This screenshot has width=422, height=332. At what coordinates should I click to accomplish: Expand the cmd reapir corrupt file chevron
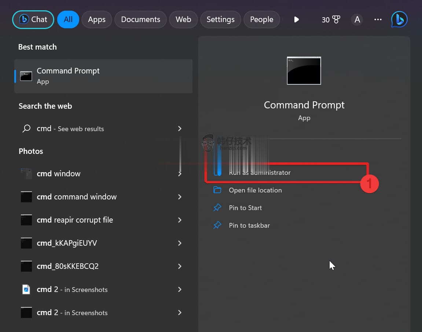[180, 220]
